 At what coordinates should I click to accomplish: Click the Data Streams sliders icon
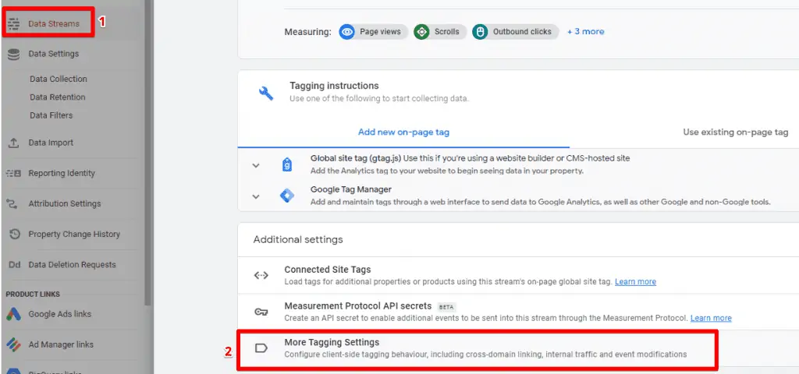[x=14, y=23]
